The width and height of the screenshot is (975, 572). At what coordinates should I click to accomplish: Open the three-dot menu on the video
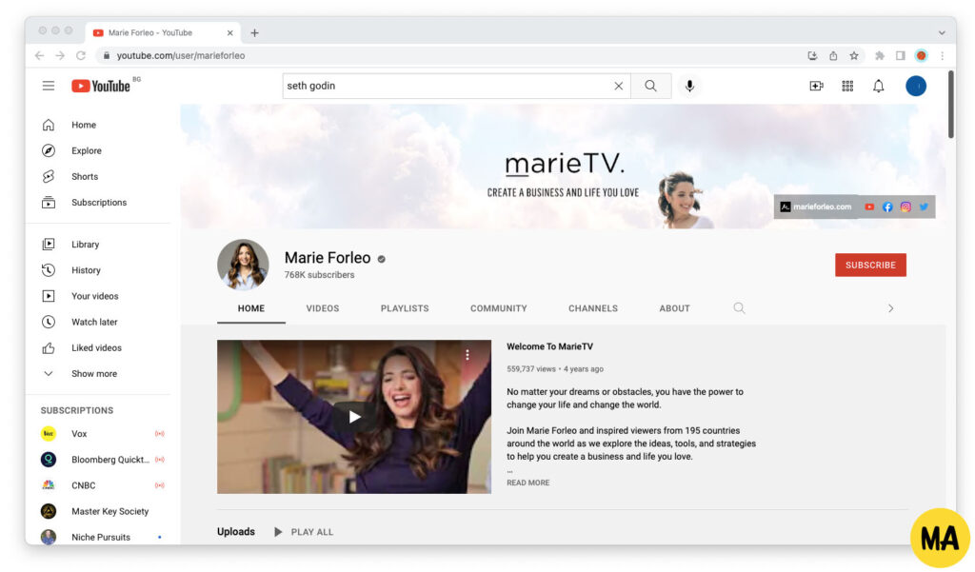(467, 354)
